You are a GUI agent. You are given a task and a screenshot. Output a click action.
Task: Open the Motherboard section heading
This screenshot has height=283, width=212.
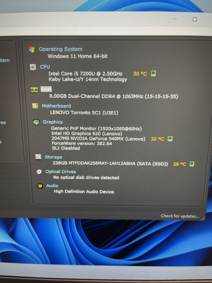coord(56,106)
